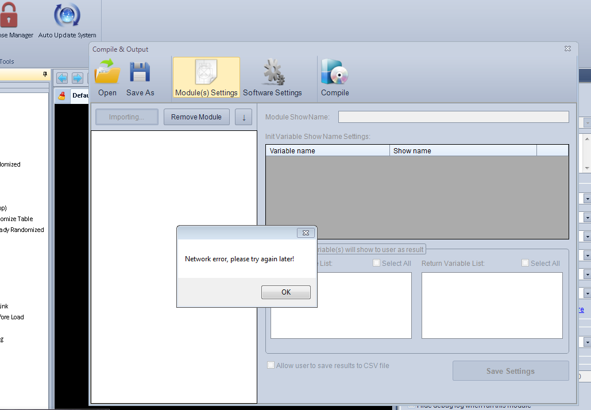Click the Compile disc icon
591x410 pixels.
click(335, 78)
